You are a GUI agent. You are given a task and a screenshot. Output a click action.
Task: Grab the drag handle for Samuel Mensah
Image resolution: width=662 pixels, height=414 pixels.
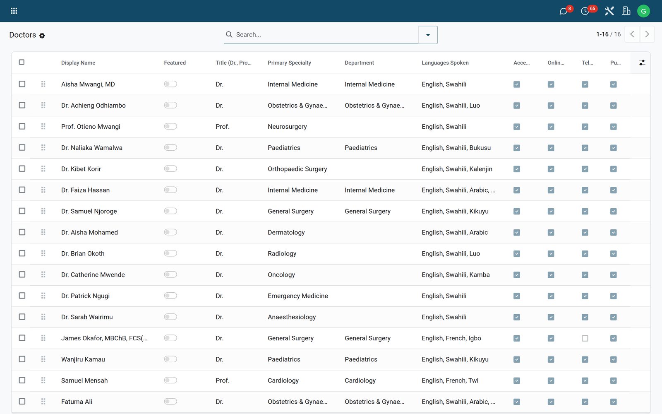[x=43, y=380]
